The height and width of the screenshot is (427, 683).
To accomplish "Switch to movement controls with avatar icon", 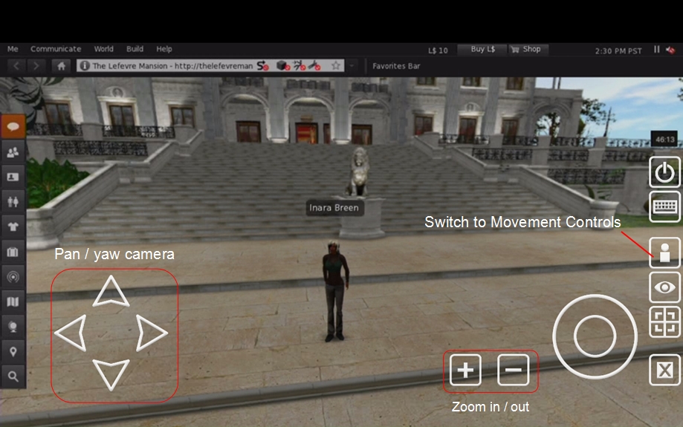I will coord(665,252).
